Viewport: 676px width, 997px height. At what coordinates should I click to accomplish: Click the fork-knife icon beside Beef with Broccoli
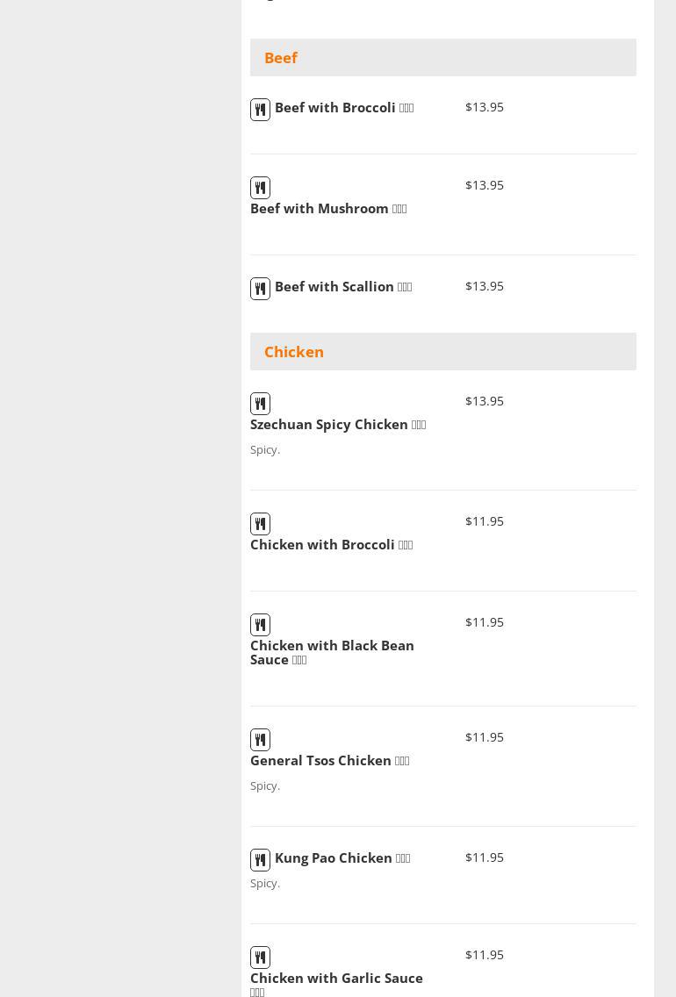click(260, 110)
